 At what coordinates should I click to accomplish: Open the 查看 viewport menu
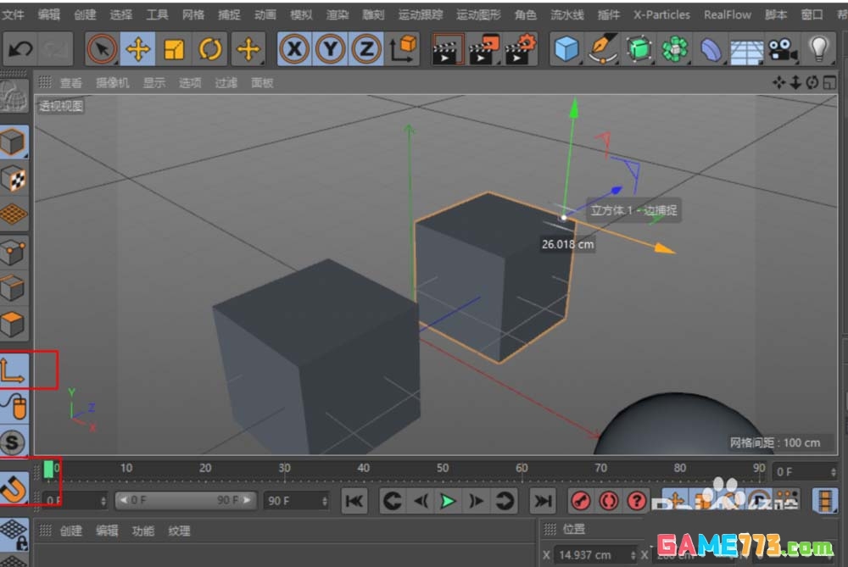(x=70, y=82)
